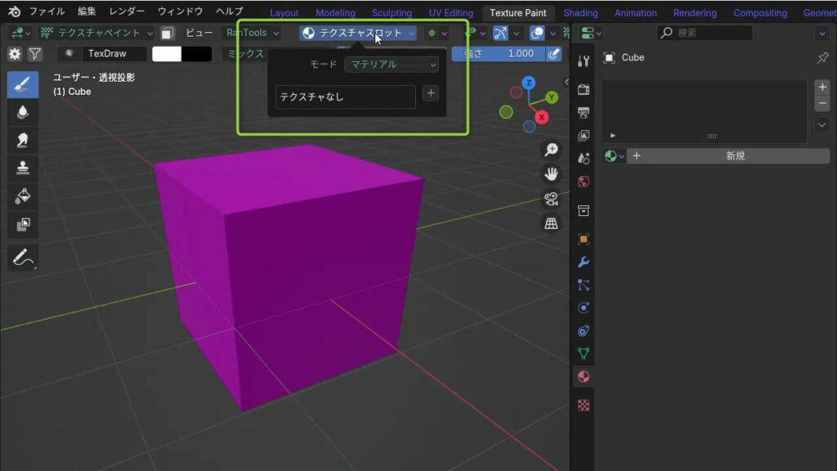837x471 pixels.
Task: Toggle the filter funnel icon
Action: (x=34, y=53)
